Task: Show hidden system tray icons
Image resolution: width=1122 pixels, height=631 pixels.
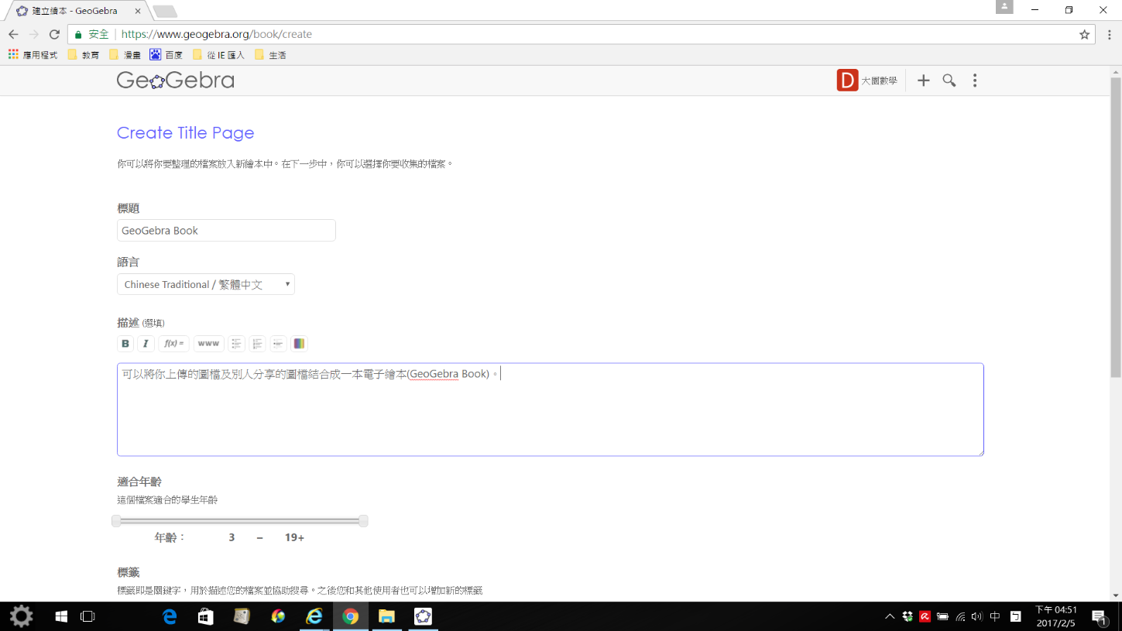Action: [x=890, y=616]
